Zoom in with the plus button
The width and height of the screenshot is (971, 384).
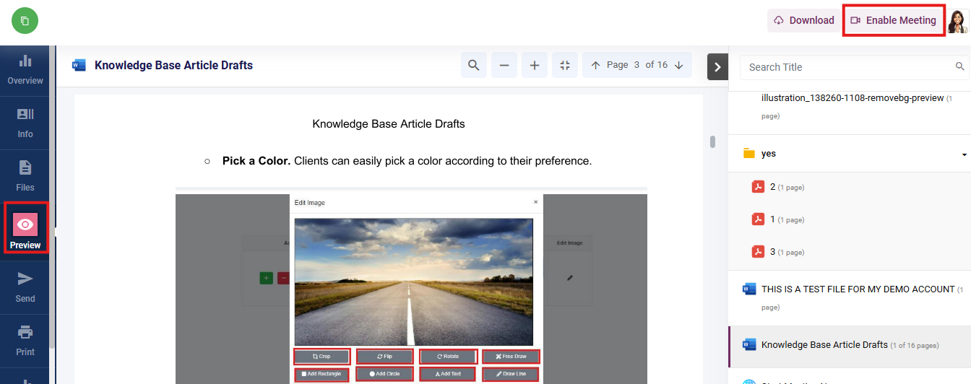tap(535, 65)
